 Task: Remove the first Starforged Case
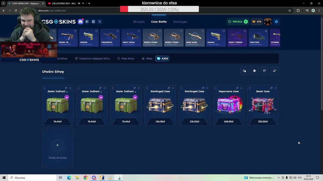[x=173, y=88]
